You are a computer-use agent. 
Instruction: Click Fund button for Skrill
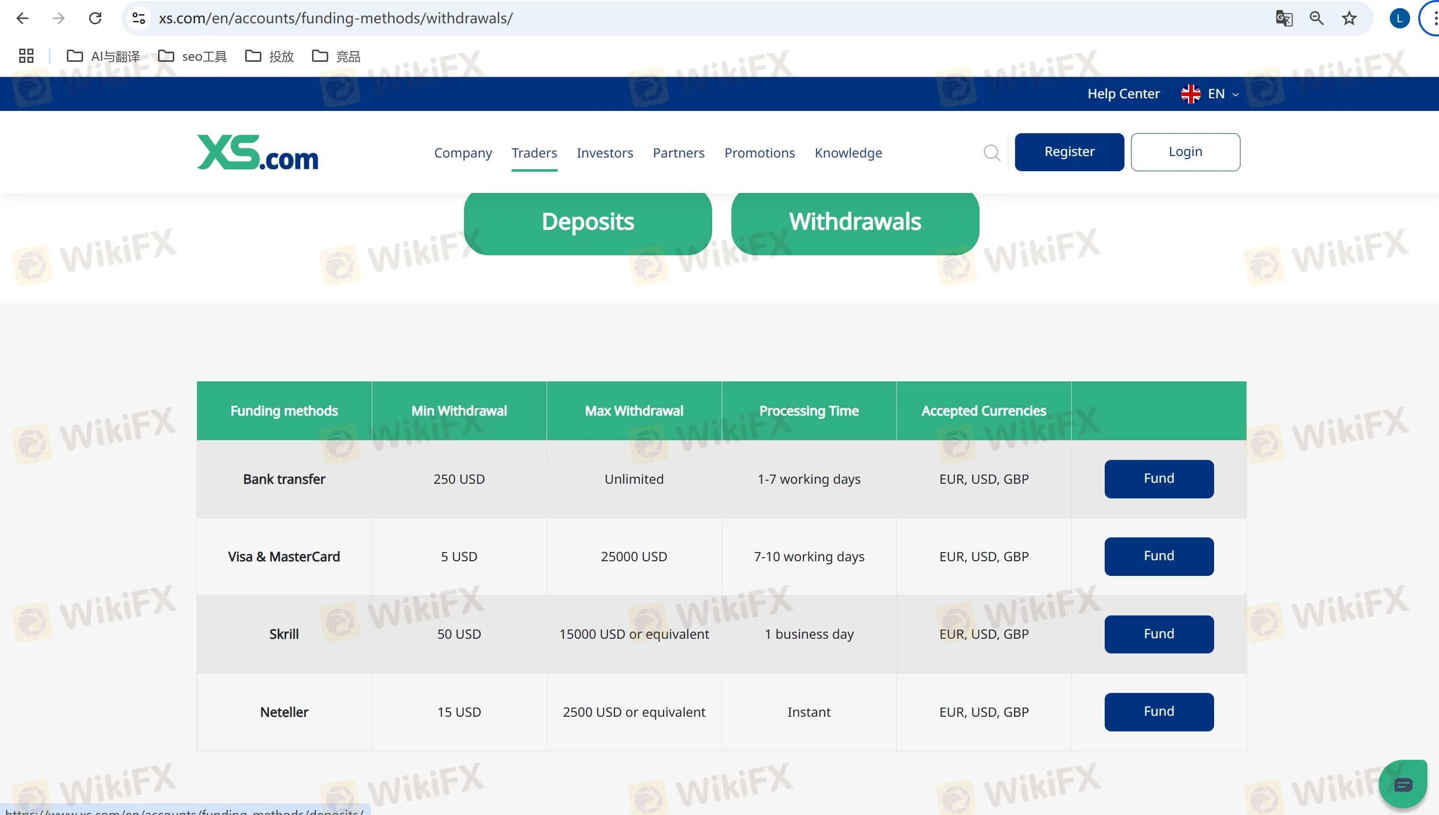[x=1158, y=634]
